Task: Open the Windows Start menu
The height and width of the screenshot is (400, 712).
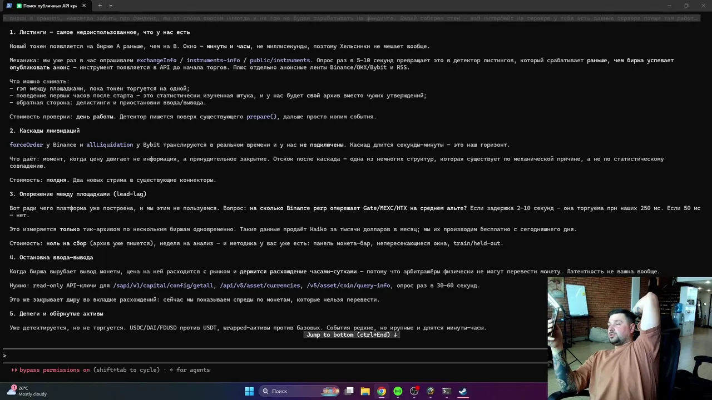Action: click(249, 391)
